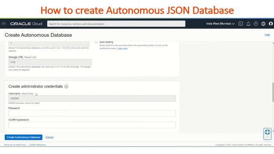Image resolution: width=274 pixels, height=154 pixels.
Task: Click the OCPU count read-only field
Action: [49, 43]
